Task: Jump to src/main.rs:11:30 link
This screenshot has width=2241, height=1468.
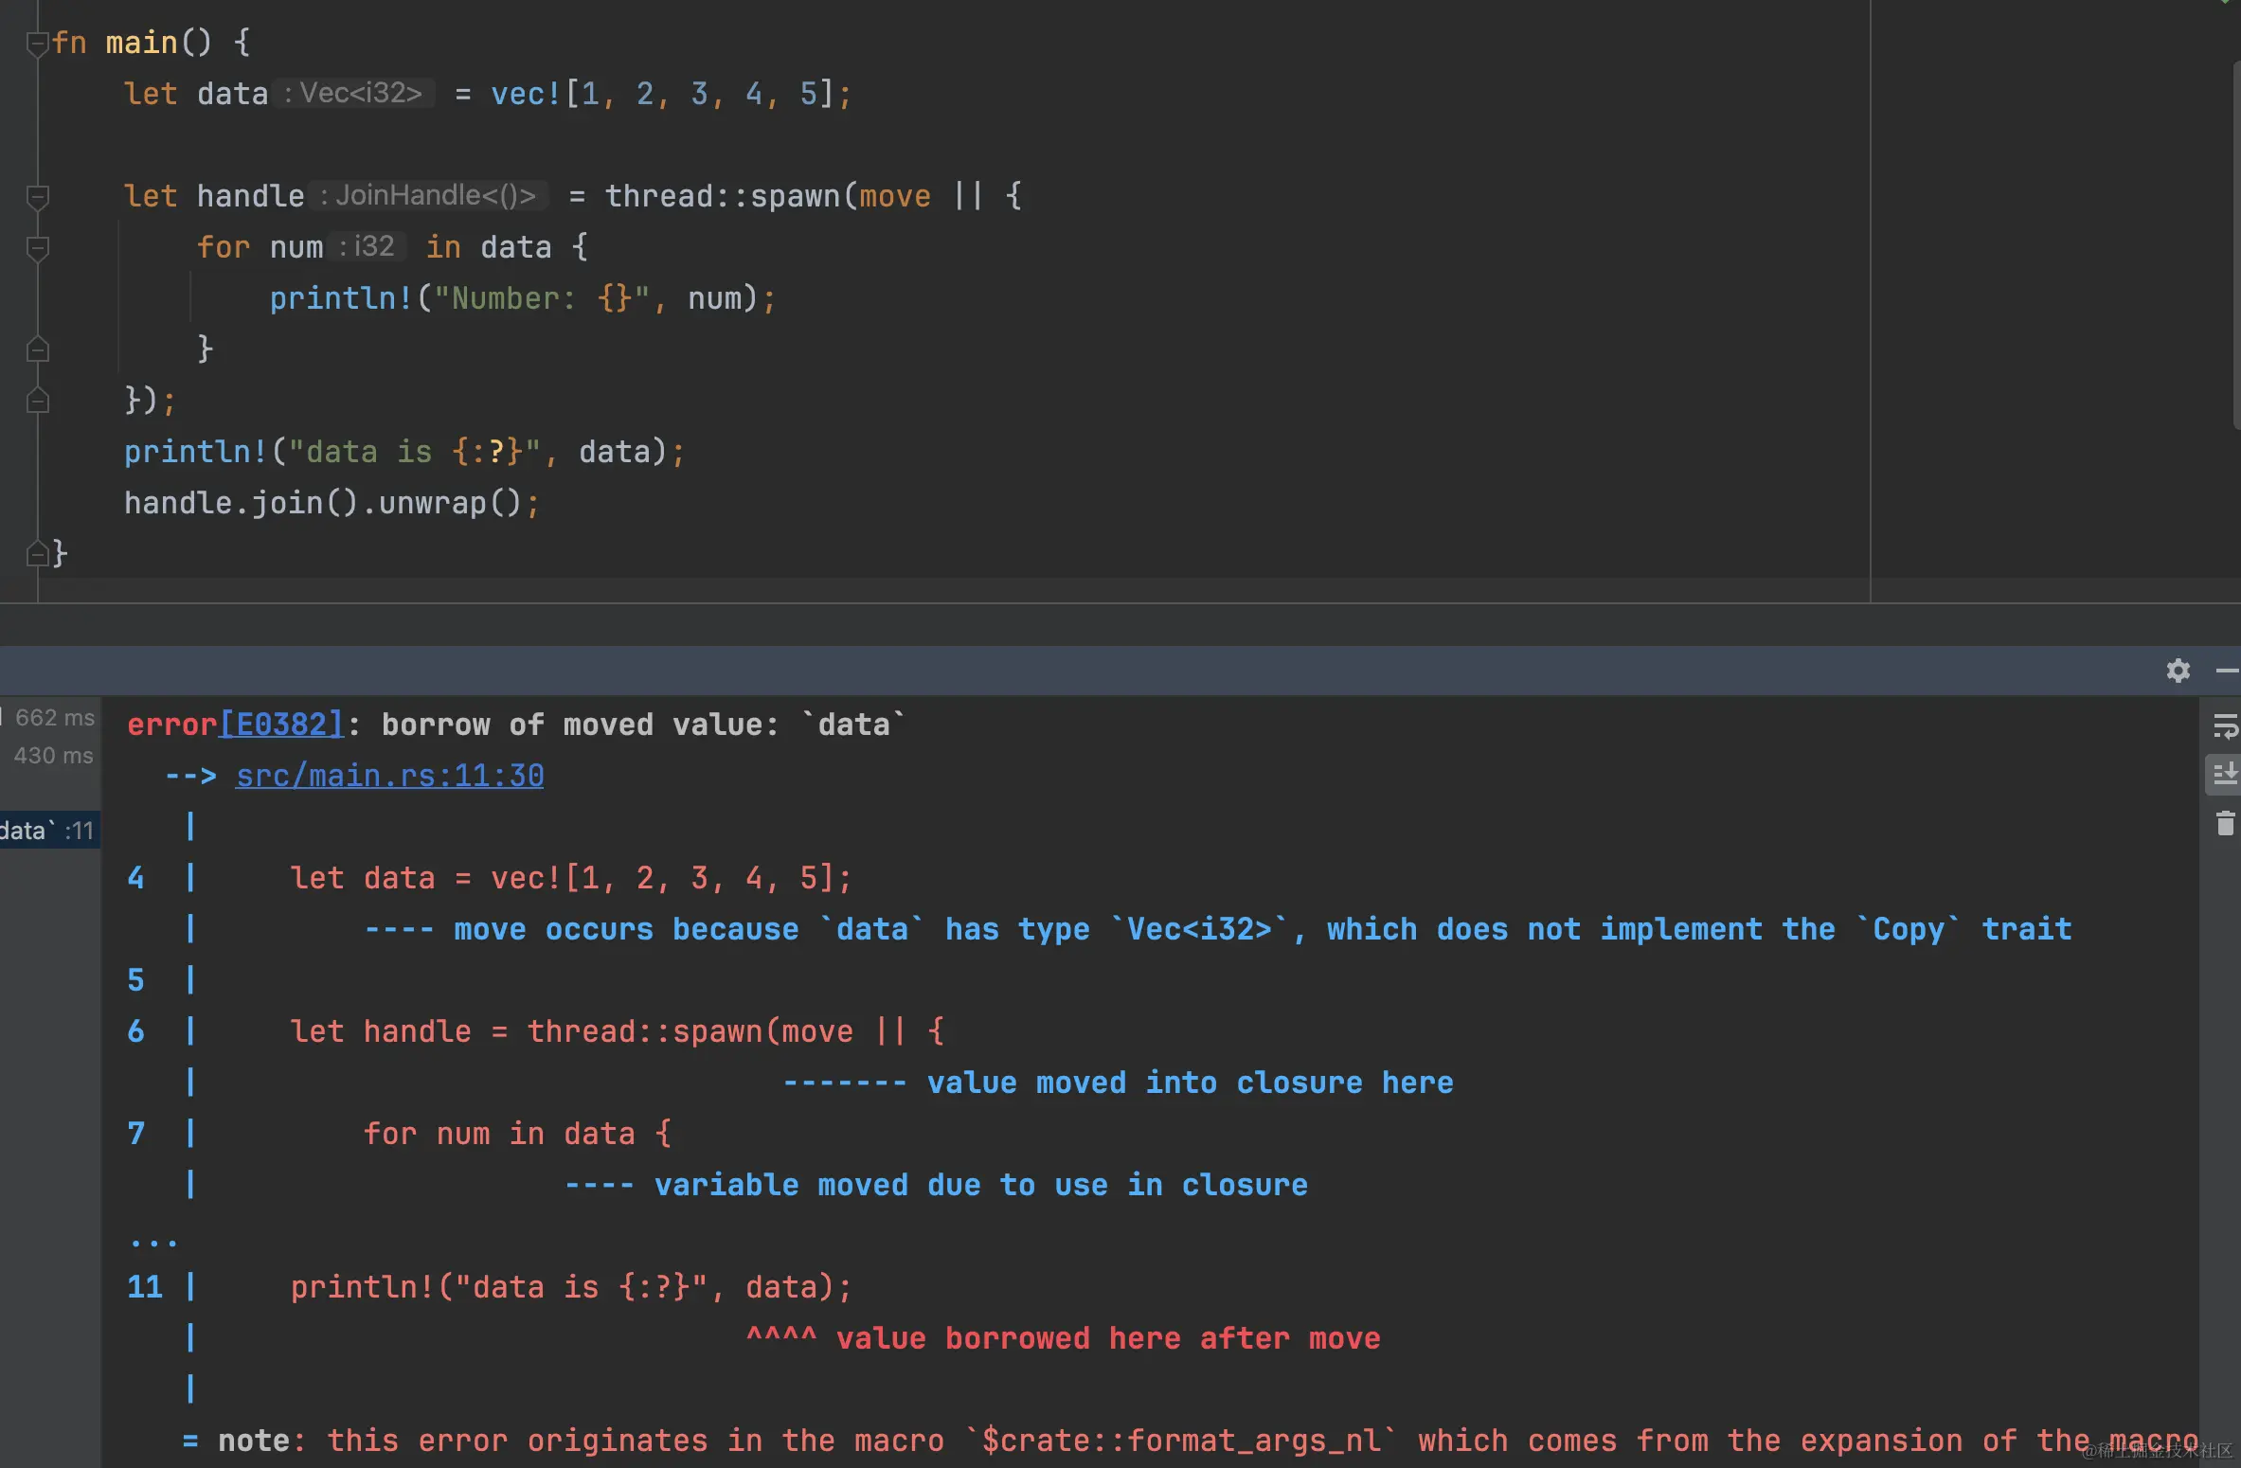Action: (389, 776)
